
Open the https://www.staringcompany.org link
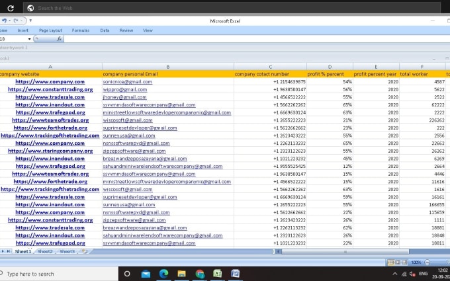point(50,151)
